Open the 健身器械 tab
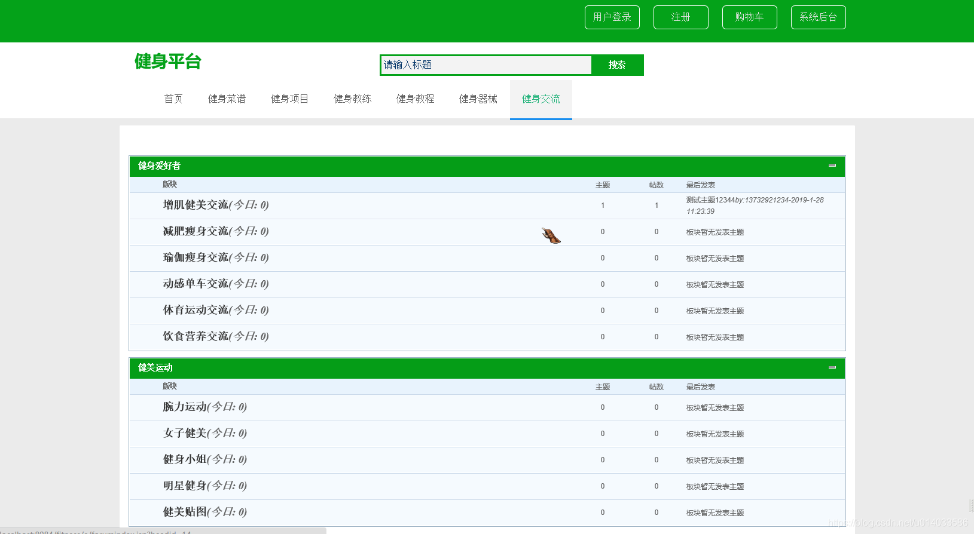Screen dimensions: 974x534 (478, 99)
